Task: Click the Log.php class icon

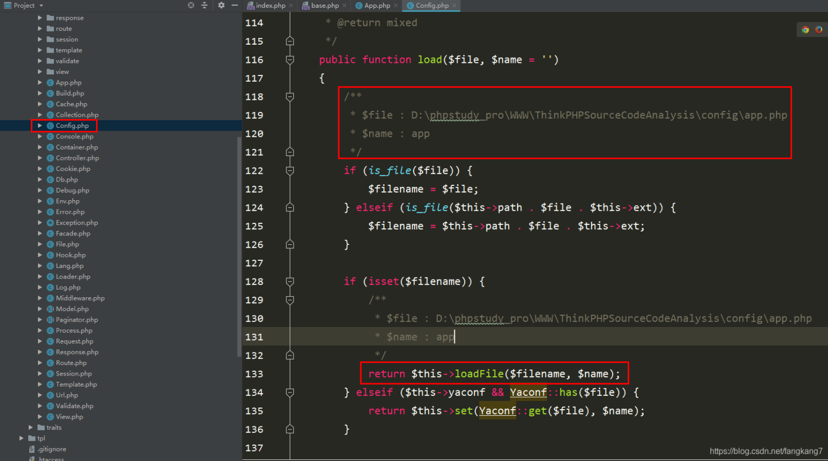Action: click(50, 287)
